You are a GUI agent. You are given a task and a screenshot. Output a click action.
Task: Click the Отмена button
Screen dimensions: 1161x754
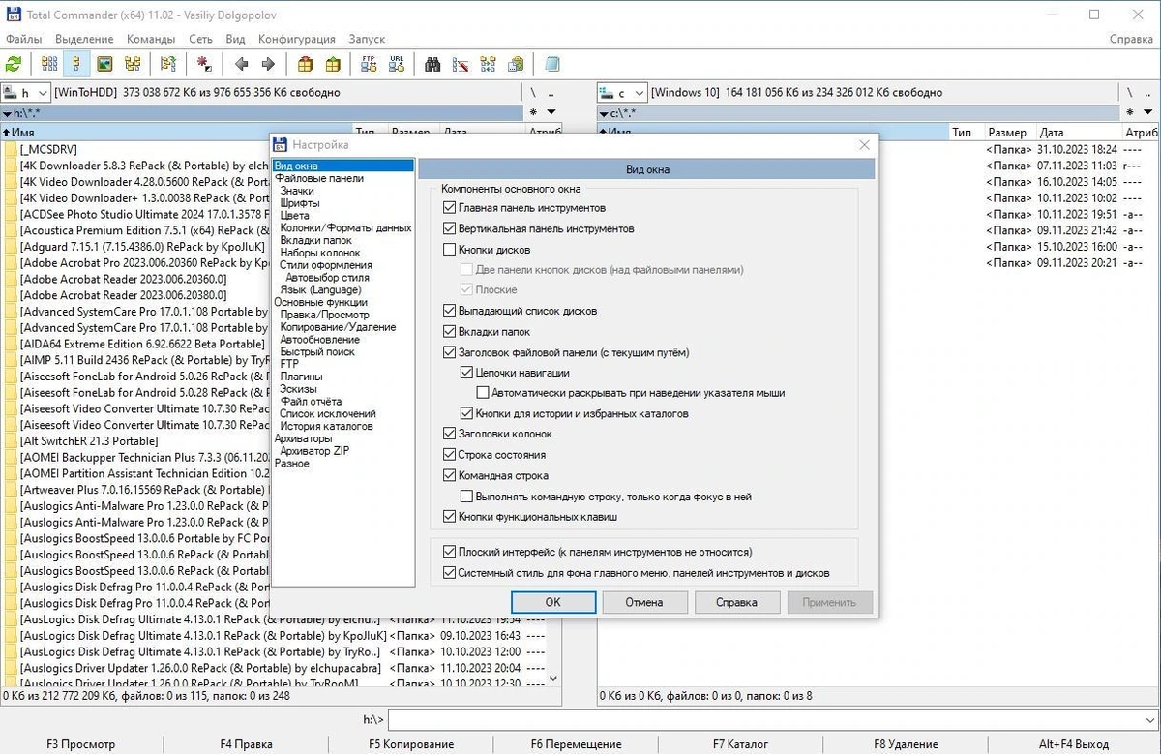click(644, 602)
